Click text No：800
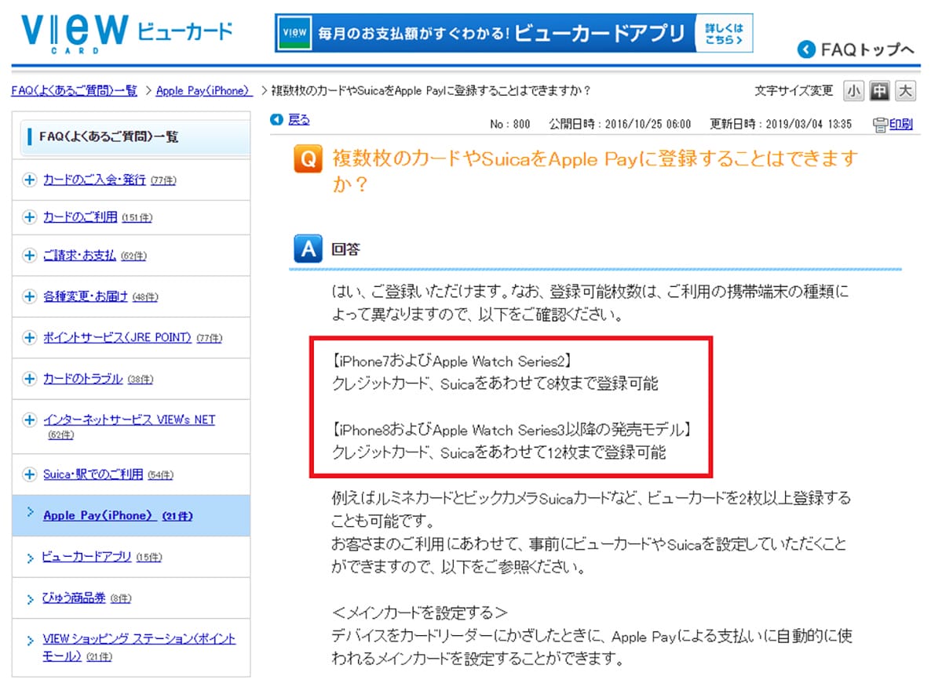This screenshot has width=942, height=683. [x=509, y=124]
